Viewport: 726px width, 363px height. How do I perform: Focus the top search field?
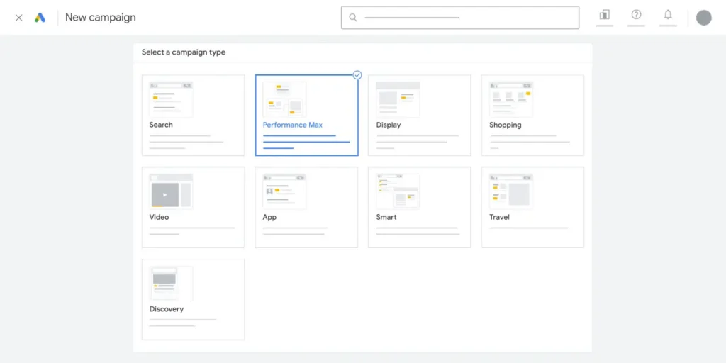(459, 18)
